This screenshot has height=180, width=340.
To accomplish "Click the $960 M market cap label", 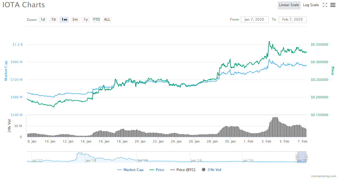I will pos(17,62).
